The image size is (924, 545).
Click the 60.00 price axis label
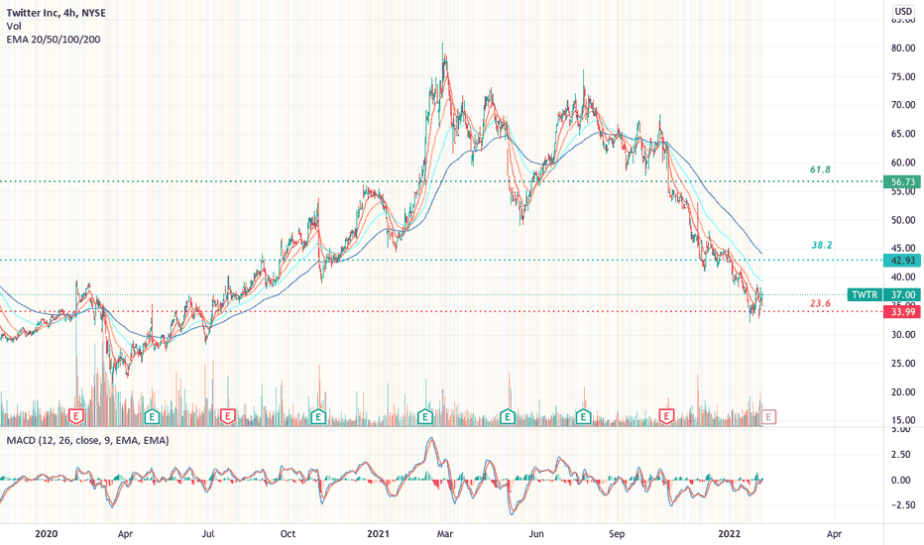903,163
